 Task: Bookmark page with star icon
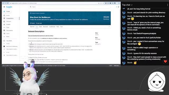(x=103, y=3)
